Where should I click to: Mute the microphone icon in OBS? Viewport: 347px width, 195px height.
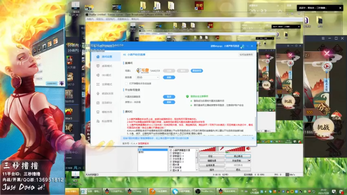tap(222, 148)
